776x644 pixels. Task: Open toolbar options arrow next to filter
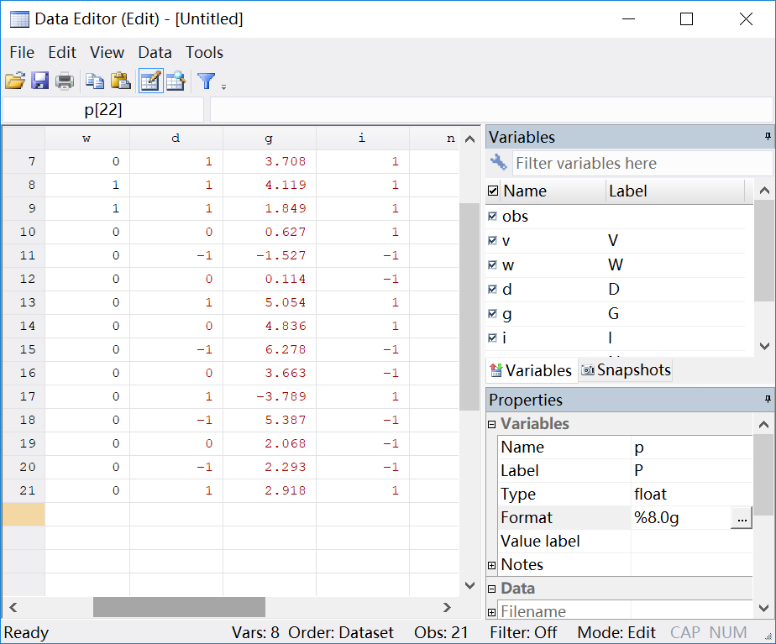[x=223, y=87]
